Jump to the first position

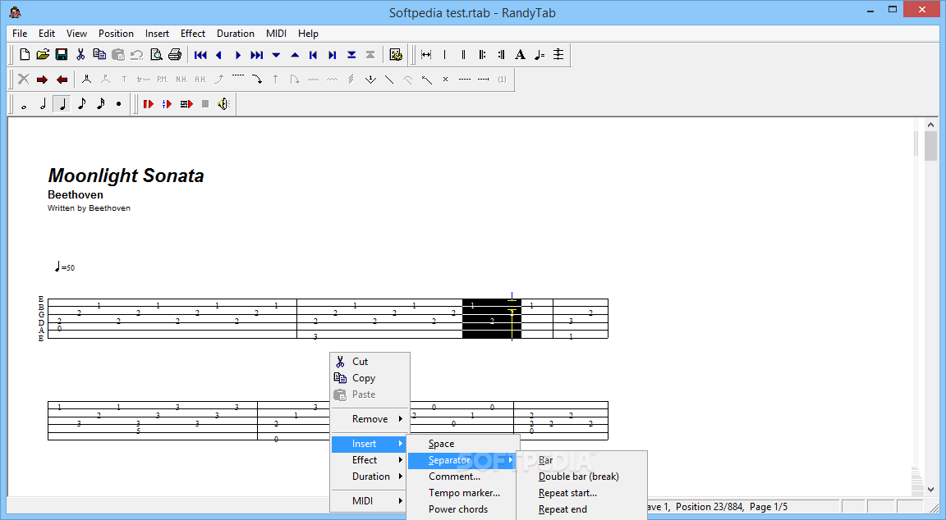coord(201,55)
